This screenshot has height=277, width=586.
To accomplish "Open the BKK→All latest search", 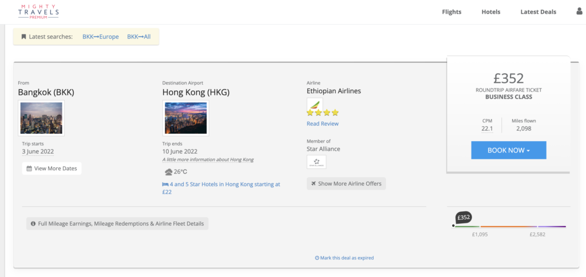I will [x=138, y=37].
